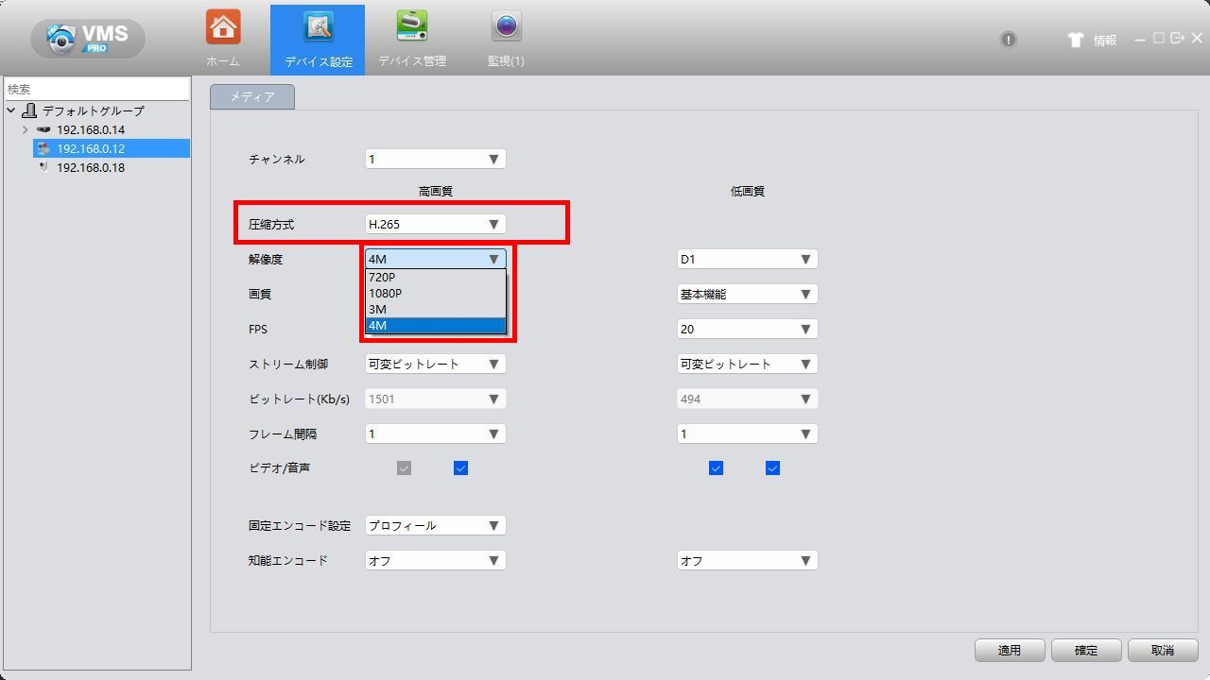Click the 適用 apply button
This screenshot has height=680, width=1210.
1009,651
